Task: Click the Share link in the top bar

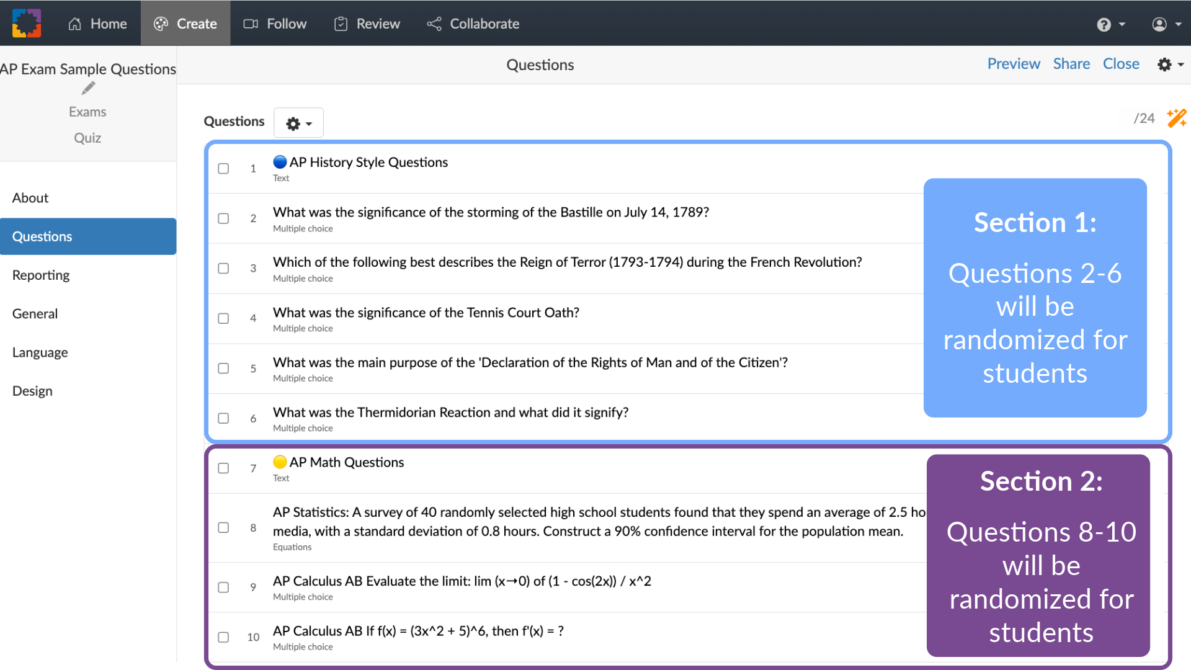Action: (x=1071, y=63)
